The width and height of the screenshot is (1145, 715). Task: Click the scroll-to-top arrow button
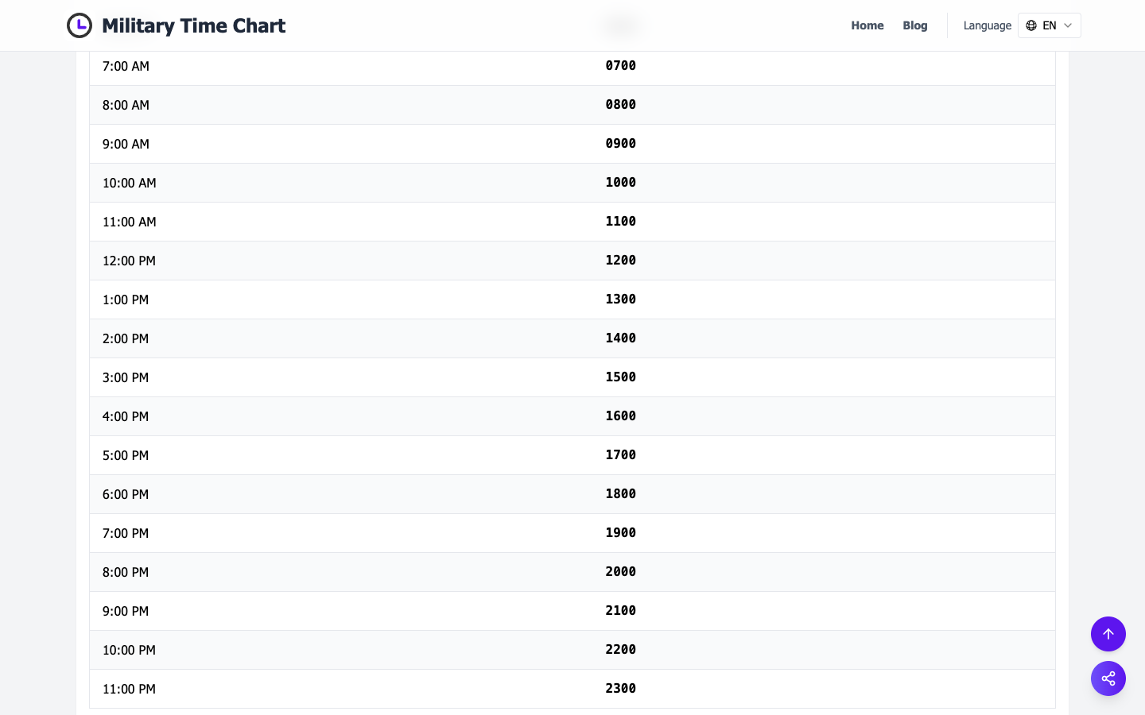point(1108,634)
